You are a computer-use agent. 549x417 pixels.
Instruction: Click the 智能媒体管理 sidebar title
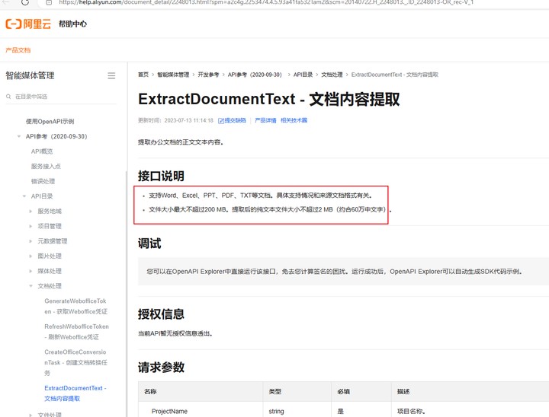click(x=30, y=75)
